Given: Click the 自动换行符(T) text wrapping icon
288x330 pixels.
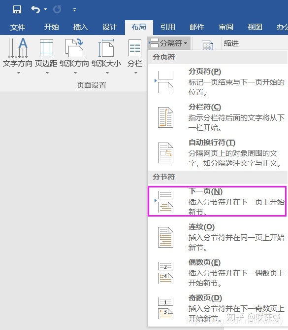Looking at the screenshot, I should coord(165,153).
